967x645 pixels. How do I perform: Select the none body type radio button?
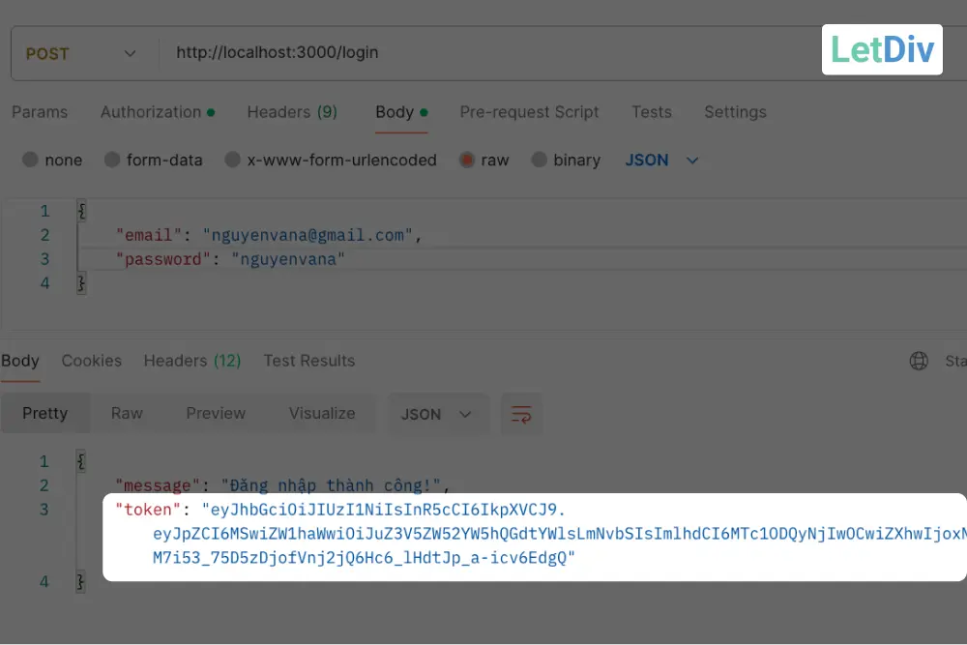coord(31,160)
